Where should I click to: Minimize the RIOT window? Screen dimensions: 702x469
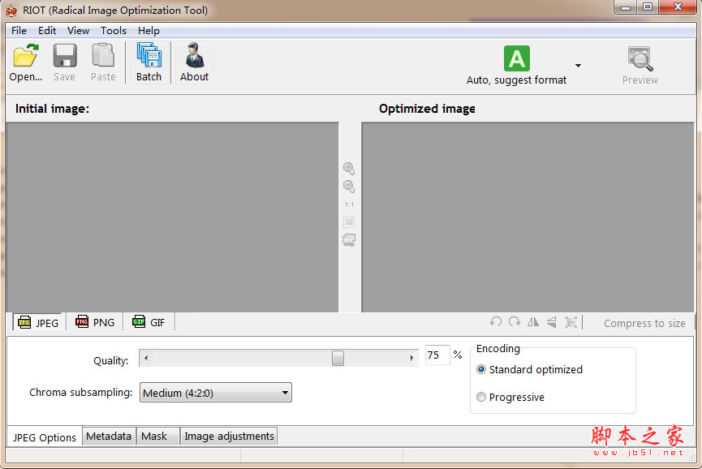click(626, 7)
